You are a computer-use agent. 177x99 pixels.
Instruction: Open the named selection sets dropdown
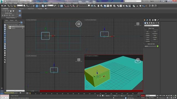84,5
